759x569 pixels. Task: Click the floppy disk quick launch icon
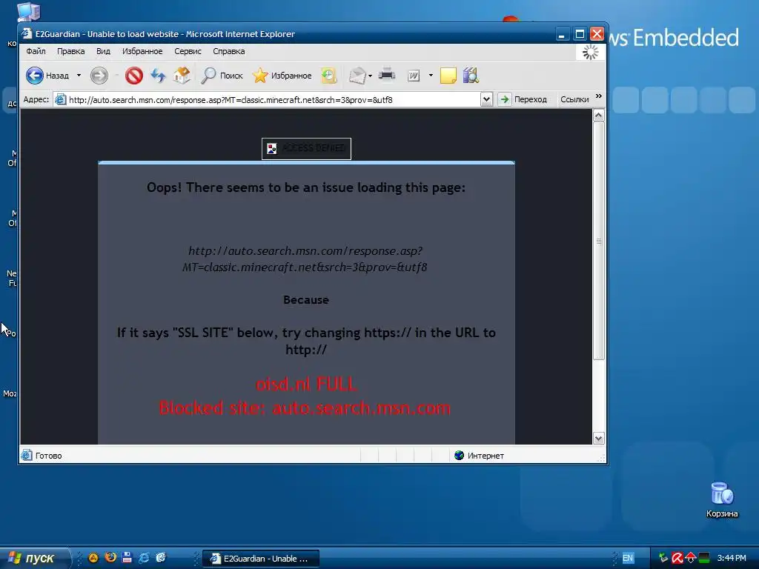coord(127,558)
